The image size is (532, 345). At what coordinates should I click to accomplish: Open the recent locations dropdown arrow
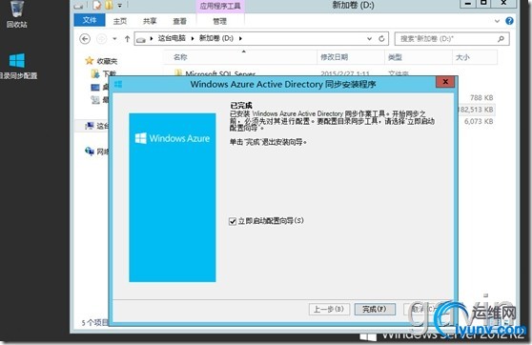click(x=114, y=39)
